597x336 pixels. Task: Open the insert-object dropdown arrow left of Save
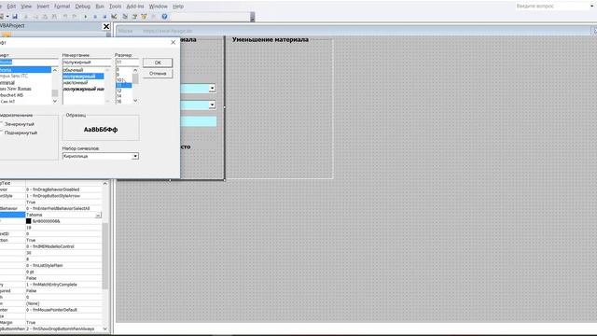coord(7,17)
